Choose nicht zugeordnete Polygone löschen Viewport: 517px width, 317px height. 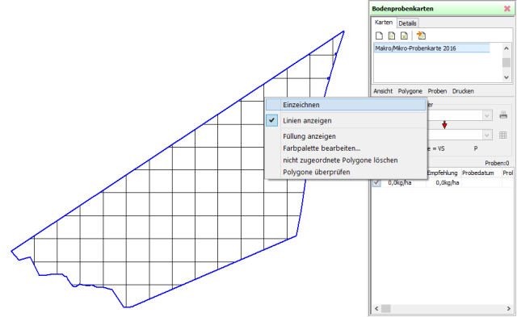coord(346,161)
